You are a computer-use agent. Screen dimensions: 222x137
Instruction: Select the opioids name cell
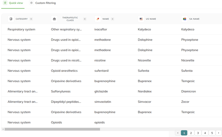[100, 123]
